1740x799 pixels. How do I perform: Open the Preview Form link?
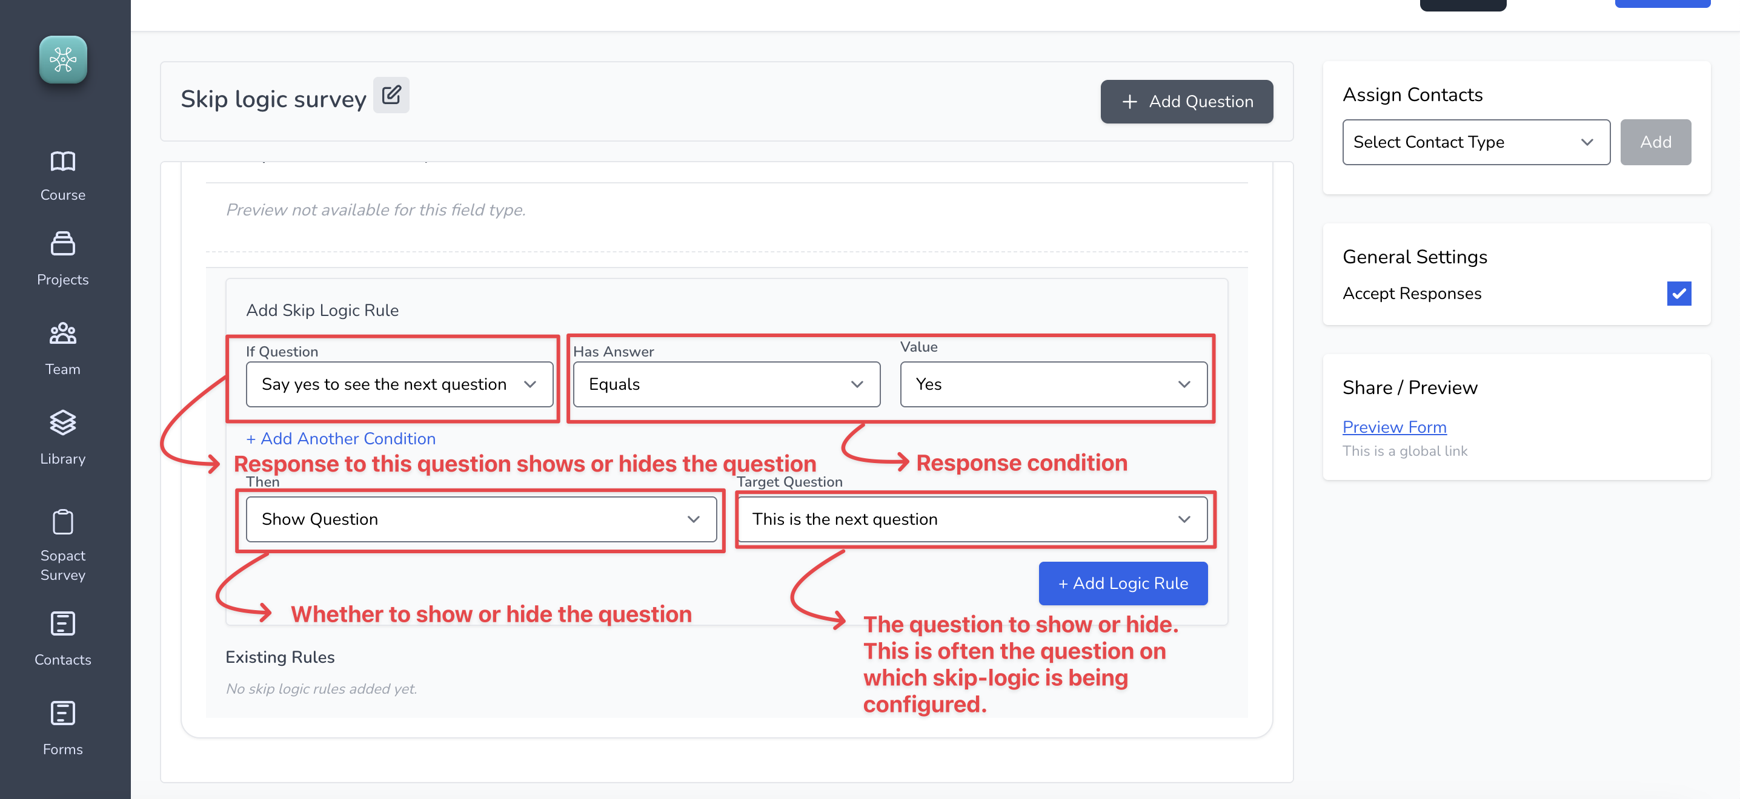tap(1394, 427)
